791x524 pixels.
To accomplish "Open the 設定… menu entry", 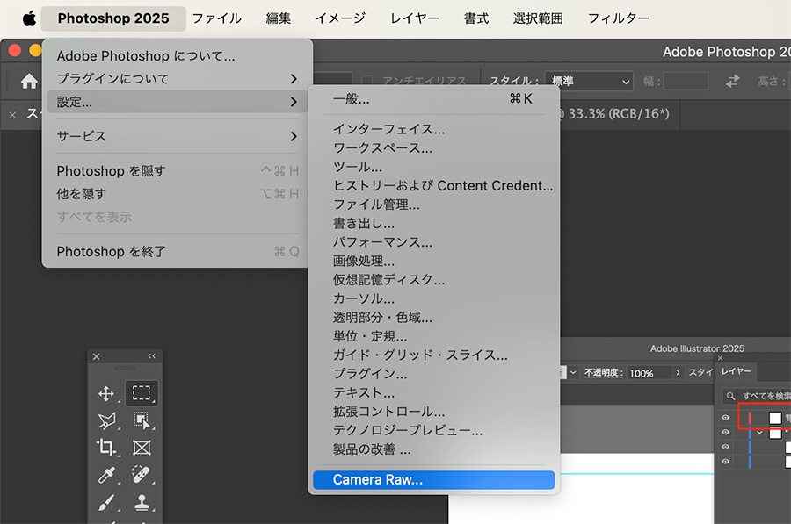I will (x=178, y=102).
